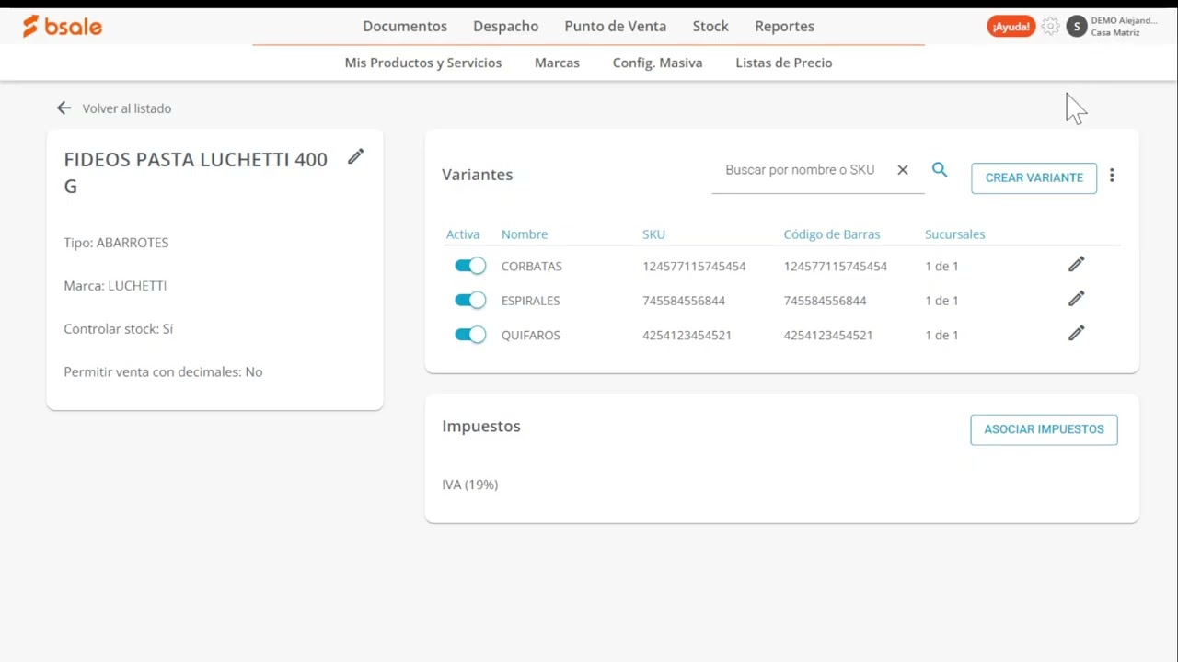Click the search magnifier icon
Image resolution: width=1178 pixels, height=662 pixels.
pos(940,169)
